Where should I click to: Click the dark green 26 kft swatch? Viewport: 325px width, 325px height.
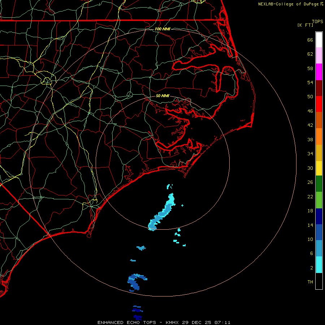click(x=319, y=183)
